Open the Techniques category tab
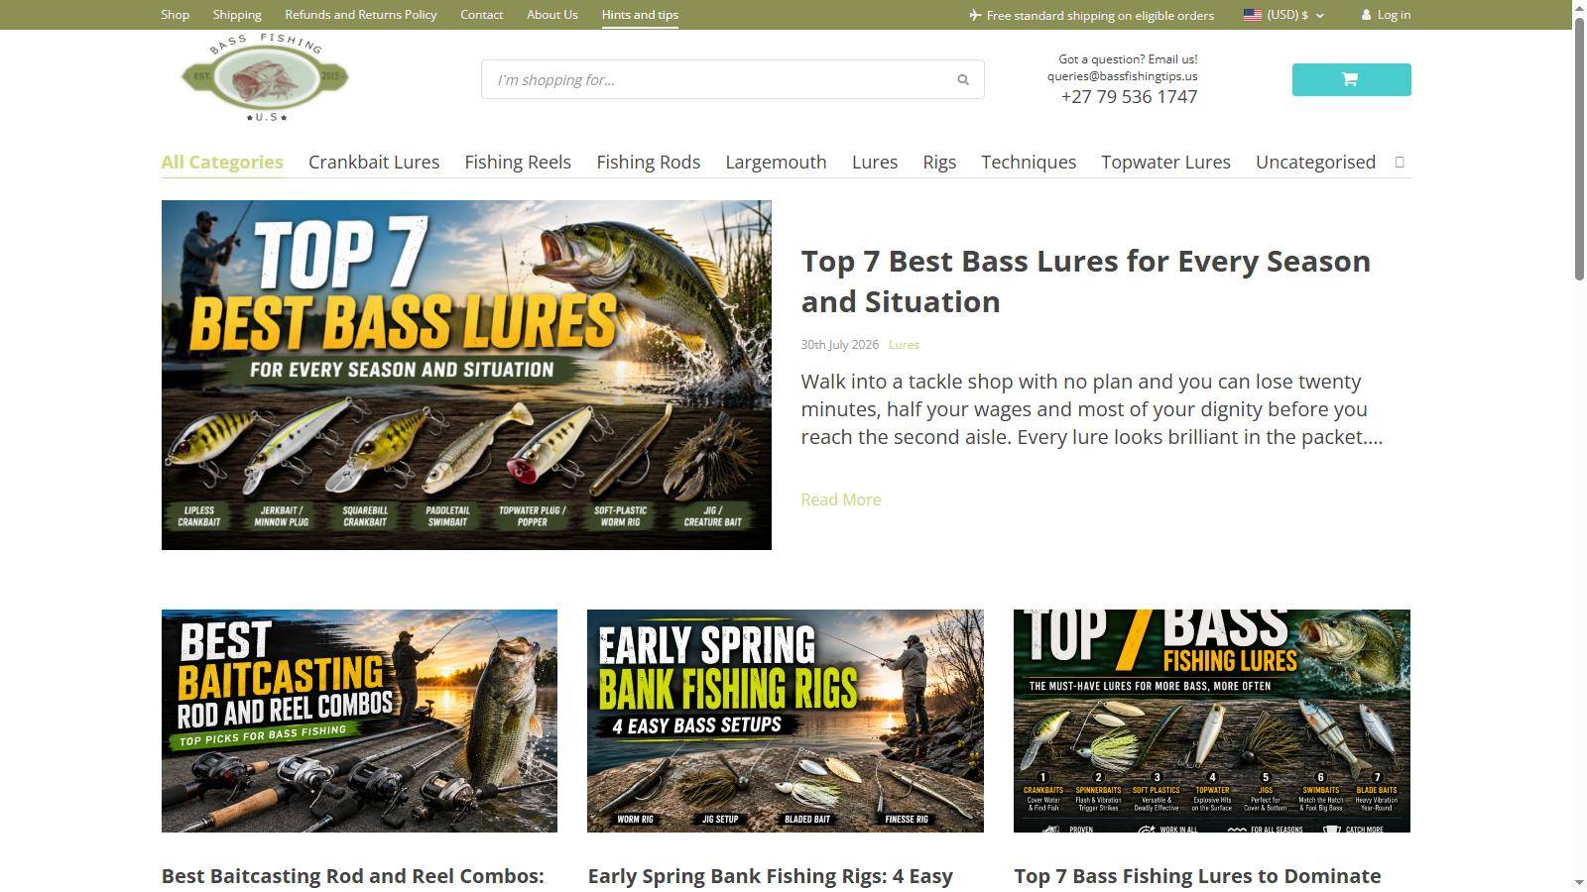1587x892 pixels. tap(1029, 162)
